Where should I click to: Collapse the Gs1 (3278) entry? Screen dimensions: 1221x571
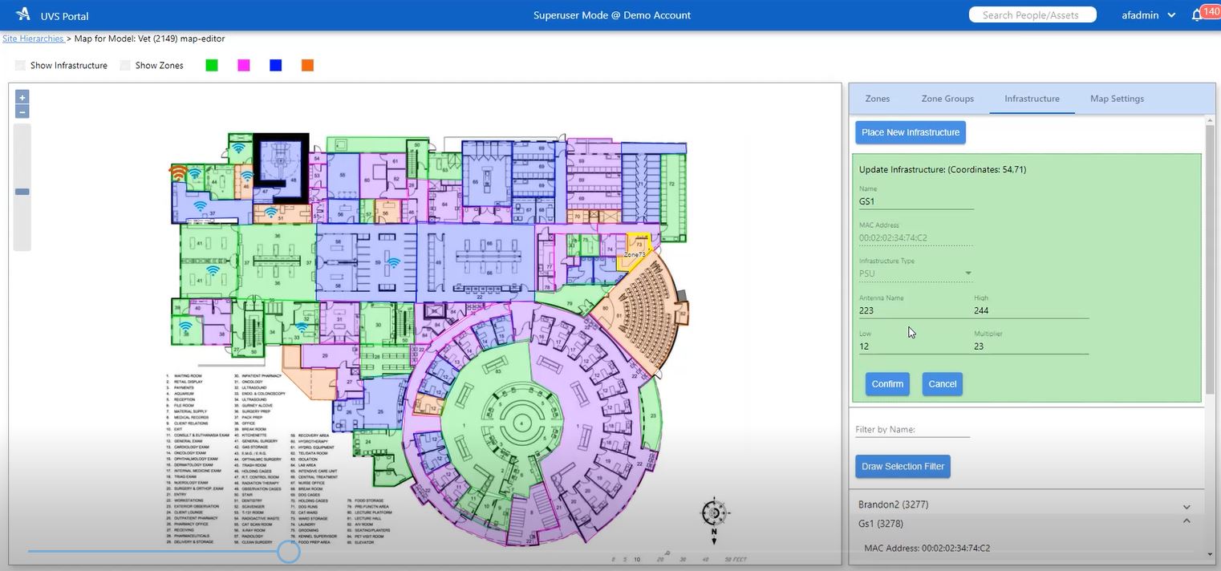1186,523
